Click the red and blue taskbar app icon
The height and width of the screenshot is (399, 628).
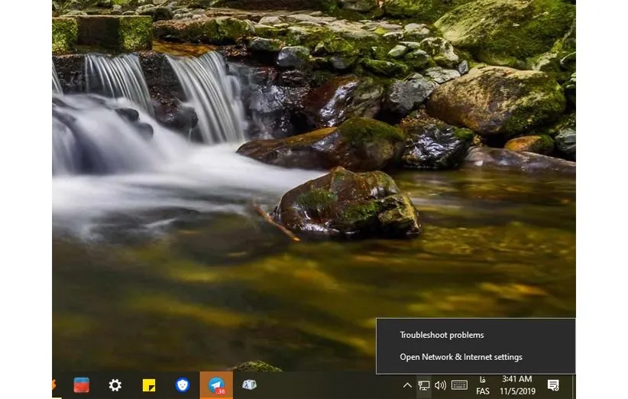(x=81, y=385)
